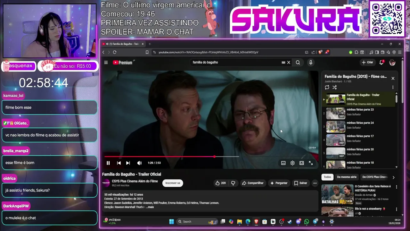Open the Brave Wallet icon
This screenshot has width=410, height=231.
(x=382, y=52)
